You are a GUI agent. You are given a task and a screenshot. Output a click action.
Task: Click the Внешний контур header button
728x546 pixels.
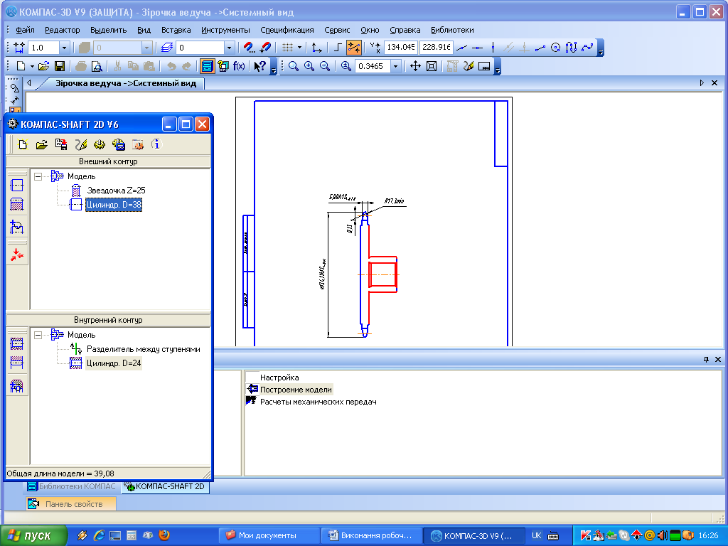[108, 161]
